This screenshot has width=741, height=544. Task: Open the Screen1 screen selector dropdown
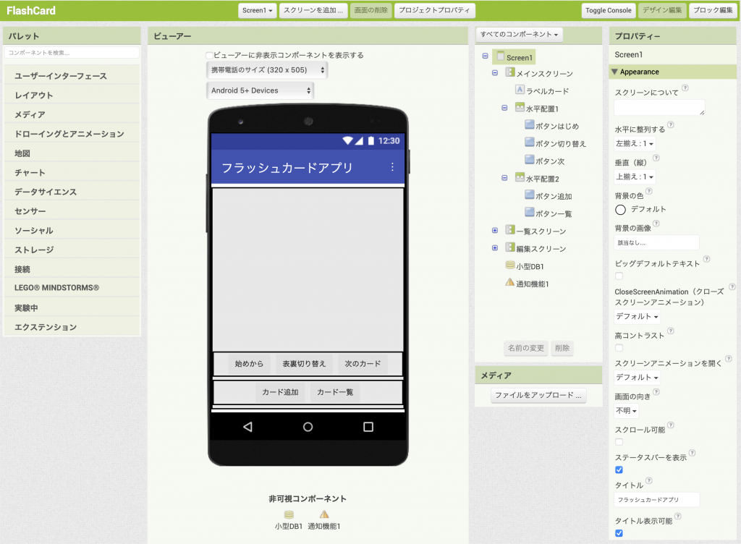coord(258,11)
